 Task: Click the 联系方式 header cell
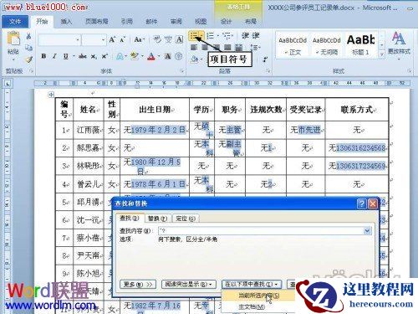[x=357, y=110]
